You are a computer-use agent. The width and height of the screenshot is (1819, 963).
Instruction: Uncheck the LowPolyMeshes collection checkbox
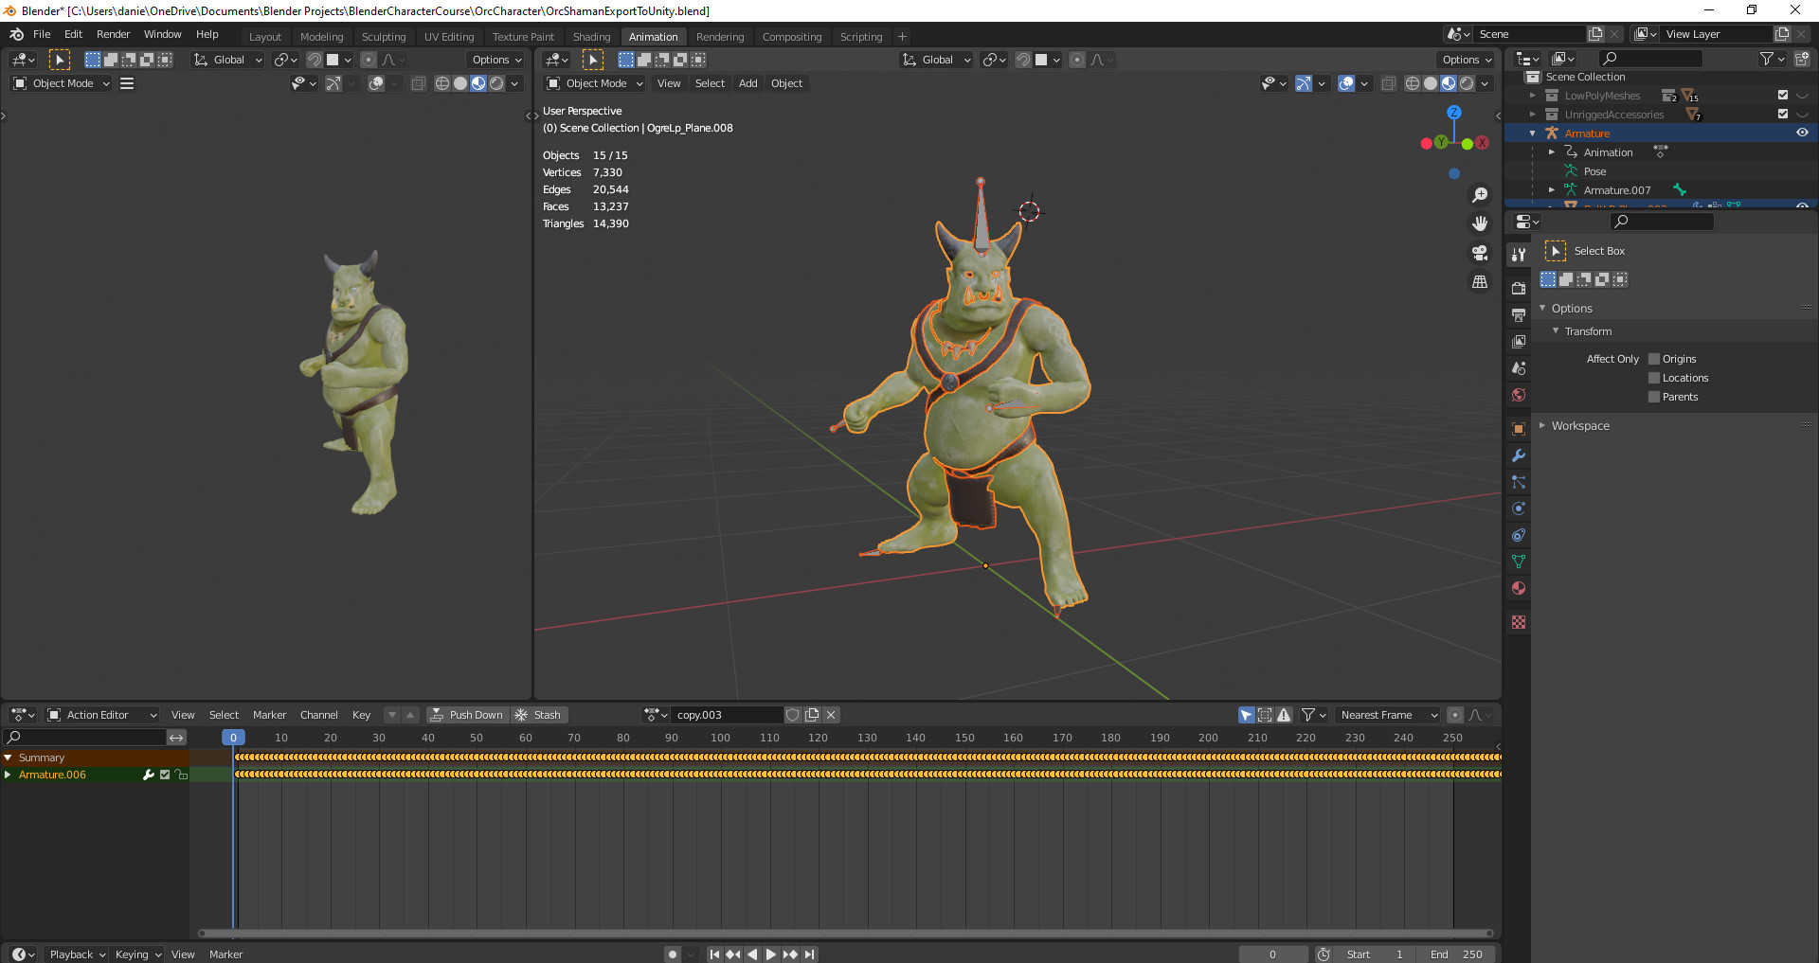pyautogui.click(x=1782, y=95)
